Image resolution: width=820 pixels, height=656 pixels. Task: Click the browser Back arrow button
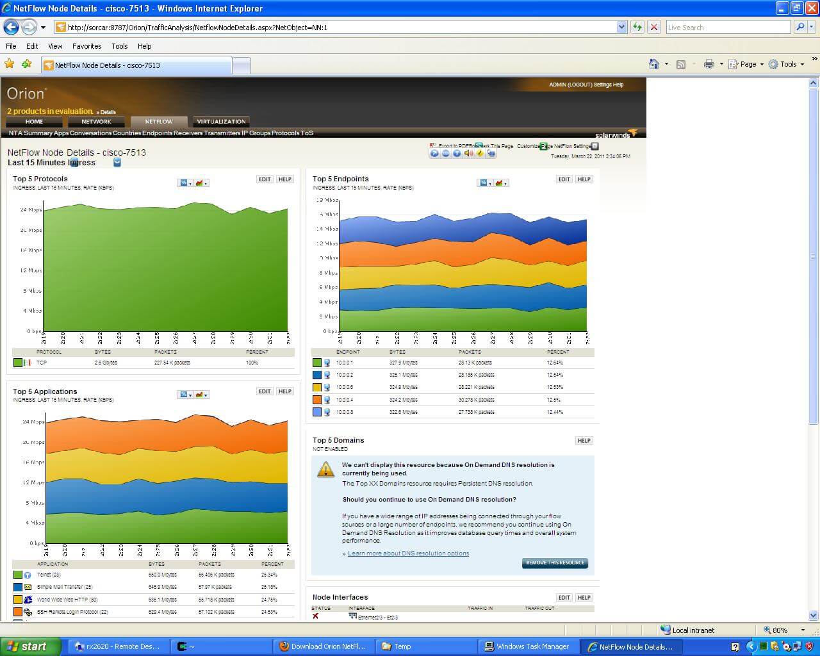click(12, 27)
